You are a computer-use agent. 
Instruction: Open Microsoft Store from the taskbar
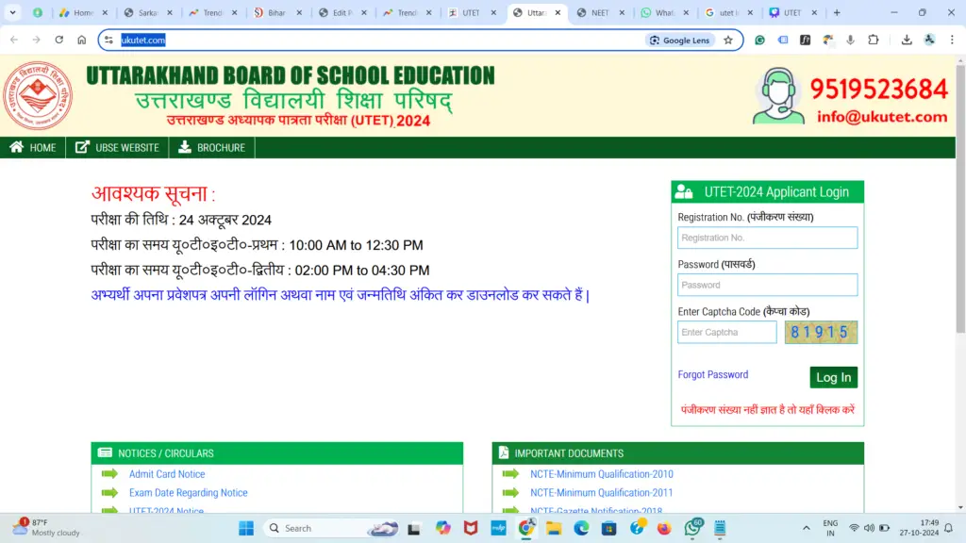[609, 528]
